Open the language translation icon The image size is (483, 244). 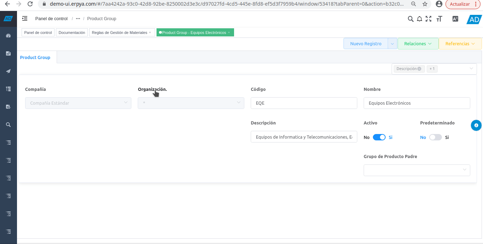[455, 19]
